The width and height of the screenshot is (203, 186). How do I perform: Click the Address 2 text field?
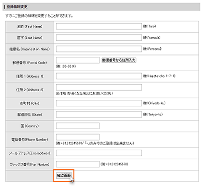tap(99, 87)
